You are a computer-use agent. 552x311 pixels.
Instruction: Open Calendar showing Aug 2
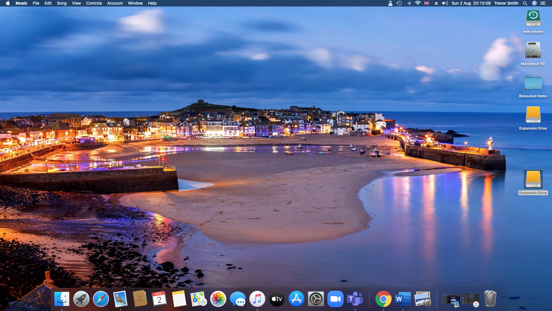click(159, 299)
